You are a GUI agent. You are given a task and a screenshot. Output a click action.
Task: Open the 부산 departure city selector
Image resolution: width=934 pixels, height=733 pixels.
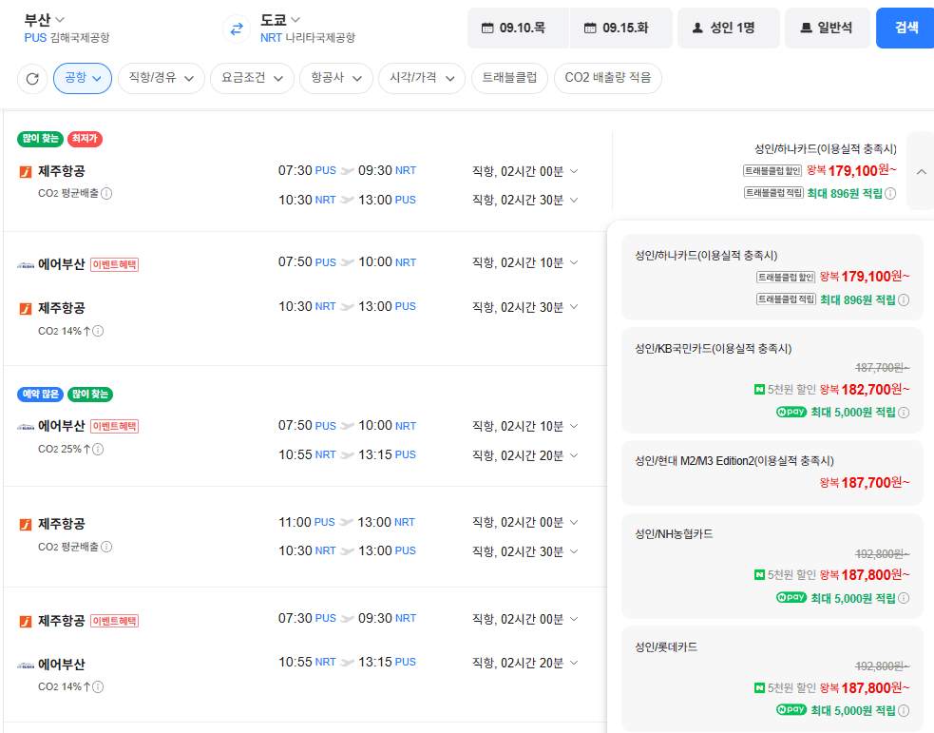[44, 20]
